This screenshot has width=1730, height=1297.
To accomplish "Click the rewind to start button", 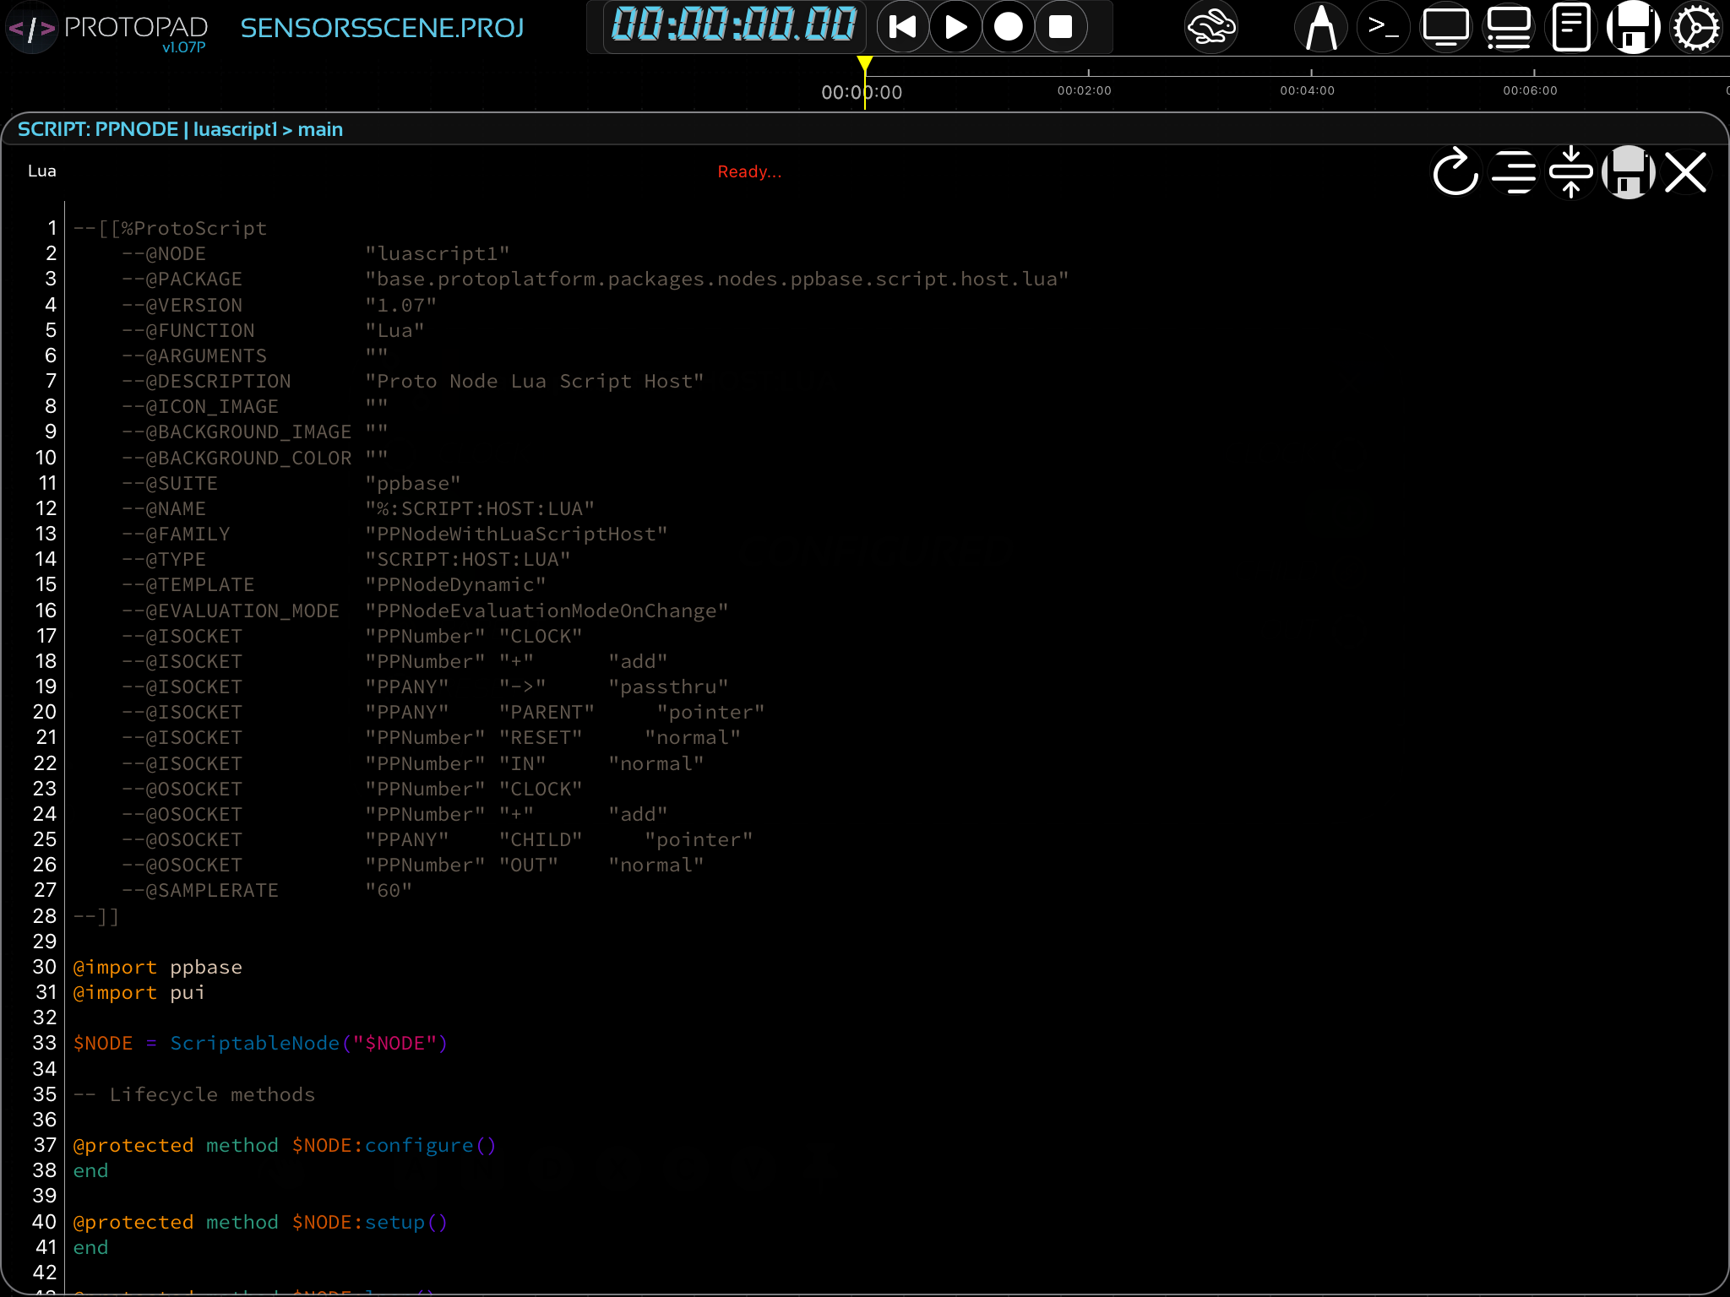I will click(x=903, y=28).
